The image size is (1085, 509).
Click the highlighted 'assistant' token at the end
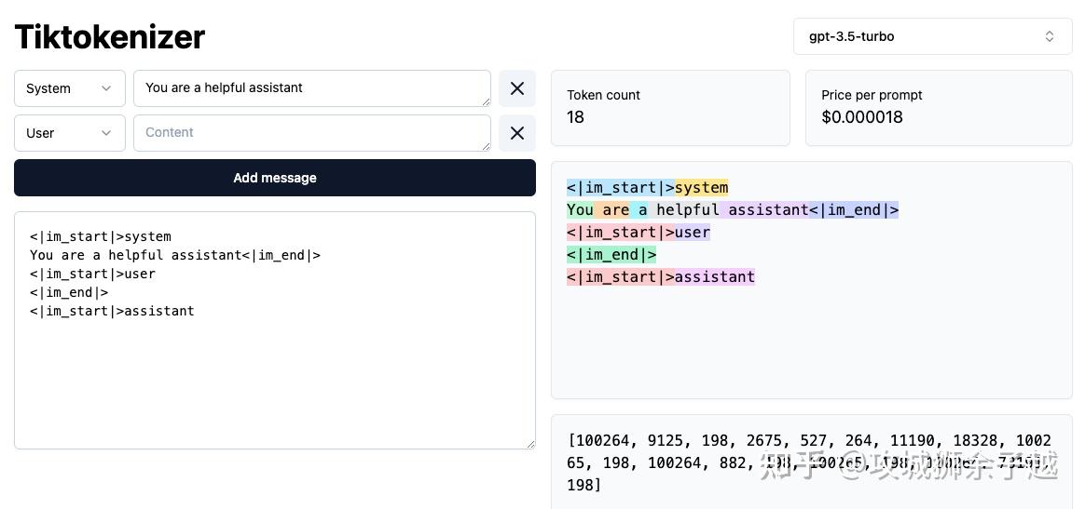715,277
